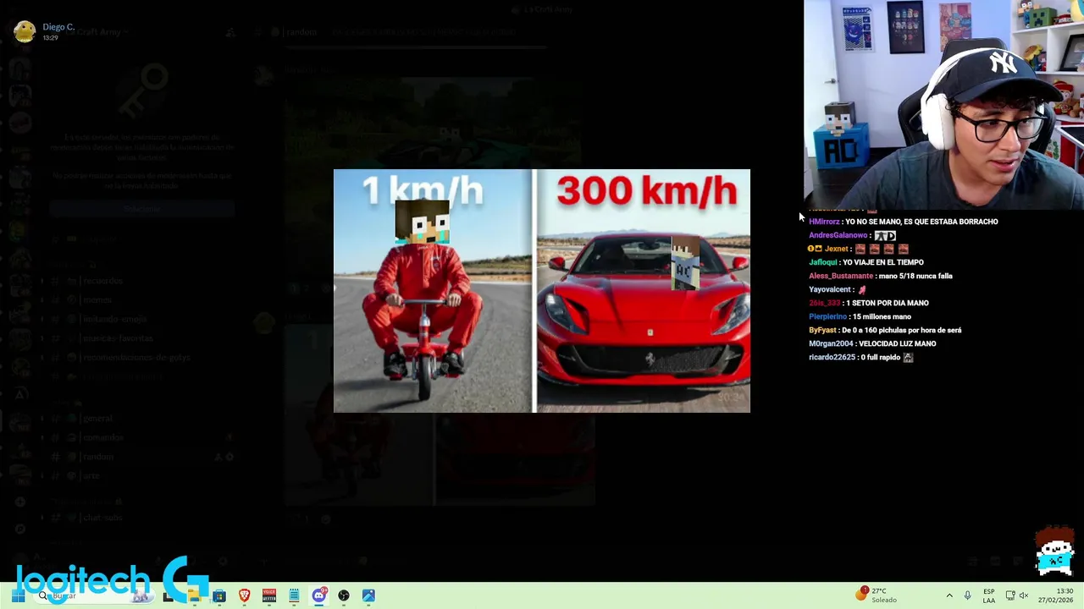Click the enlarged 1 km/h vs 300 km/h image
The image size is (1084, 609).
[542, 291]
